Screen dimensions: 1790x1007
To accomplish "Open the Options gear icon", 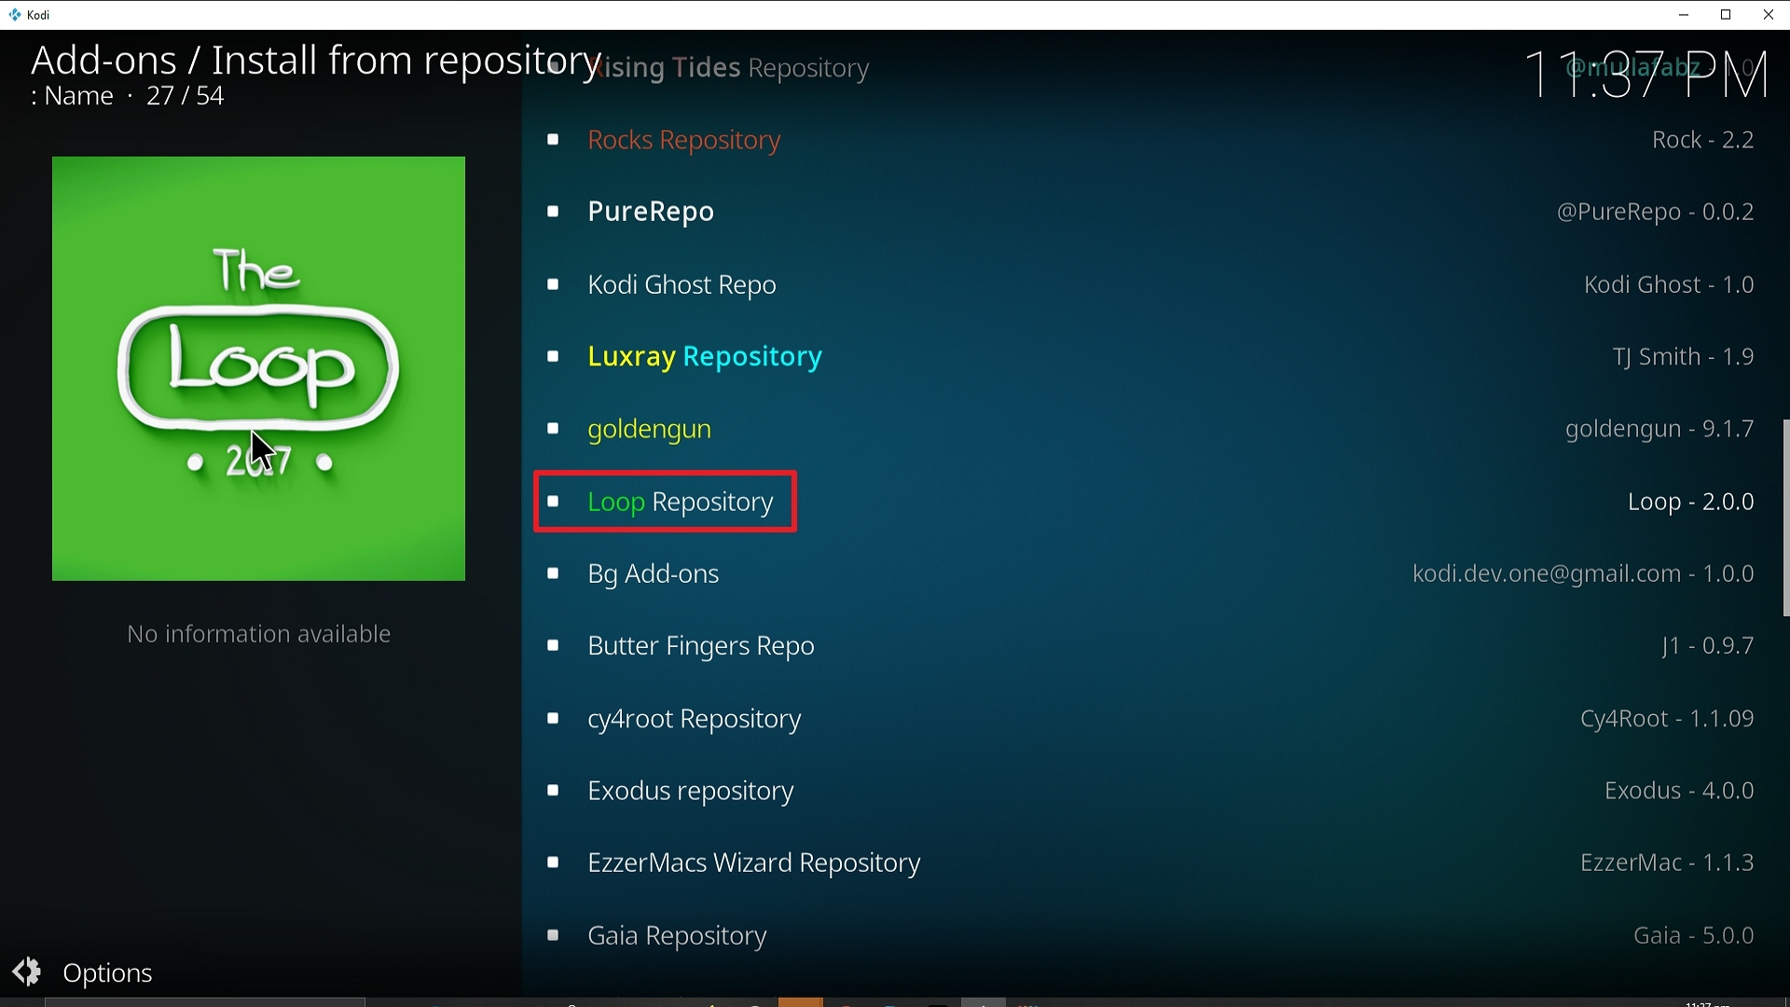I will (27, 972).
